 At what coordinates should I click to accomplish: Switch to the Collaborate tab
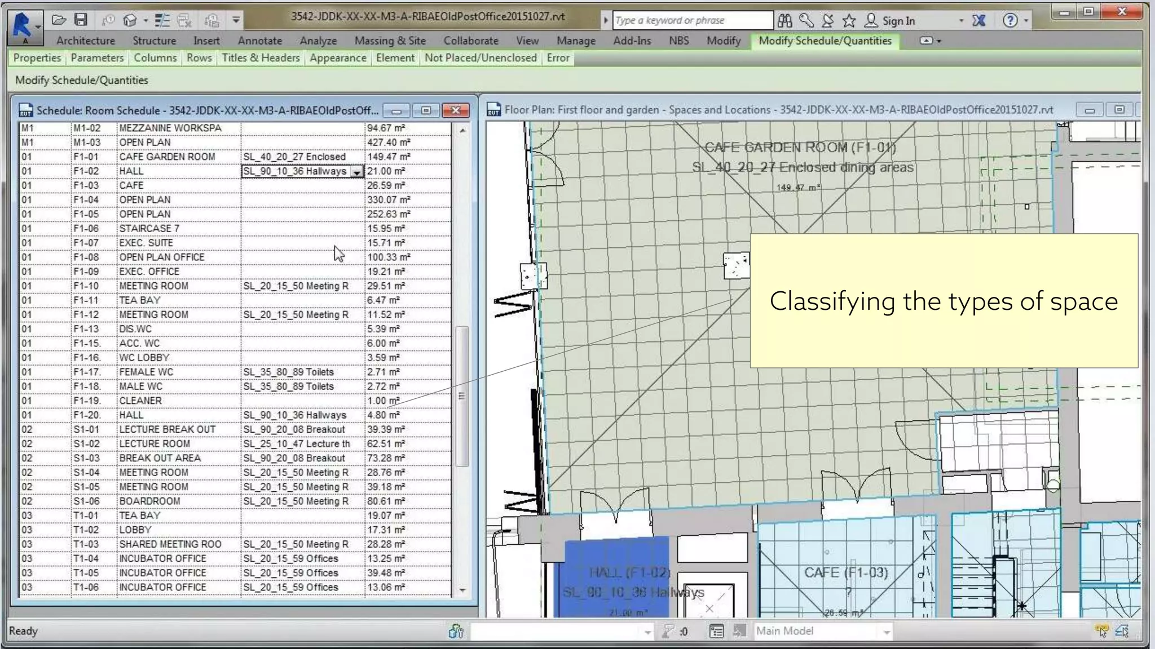tap(471, 41)
